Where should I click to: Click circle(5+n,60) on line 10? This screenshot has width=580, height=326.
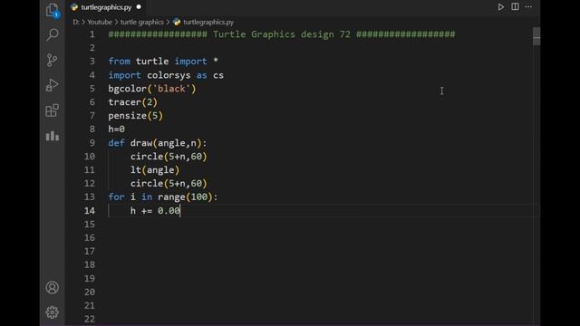click(169, 157)
